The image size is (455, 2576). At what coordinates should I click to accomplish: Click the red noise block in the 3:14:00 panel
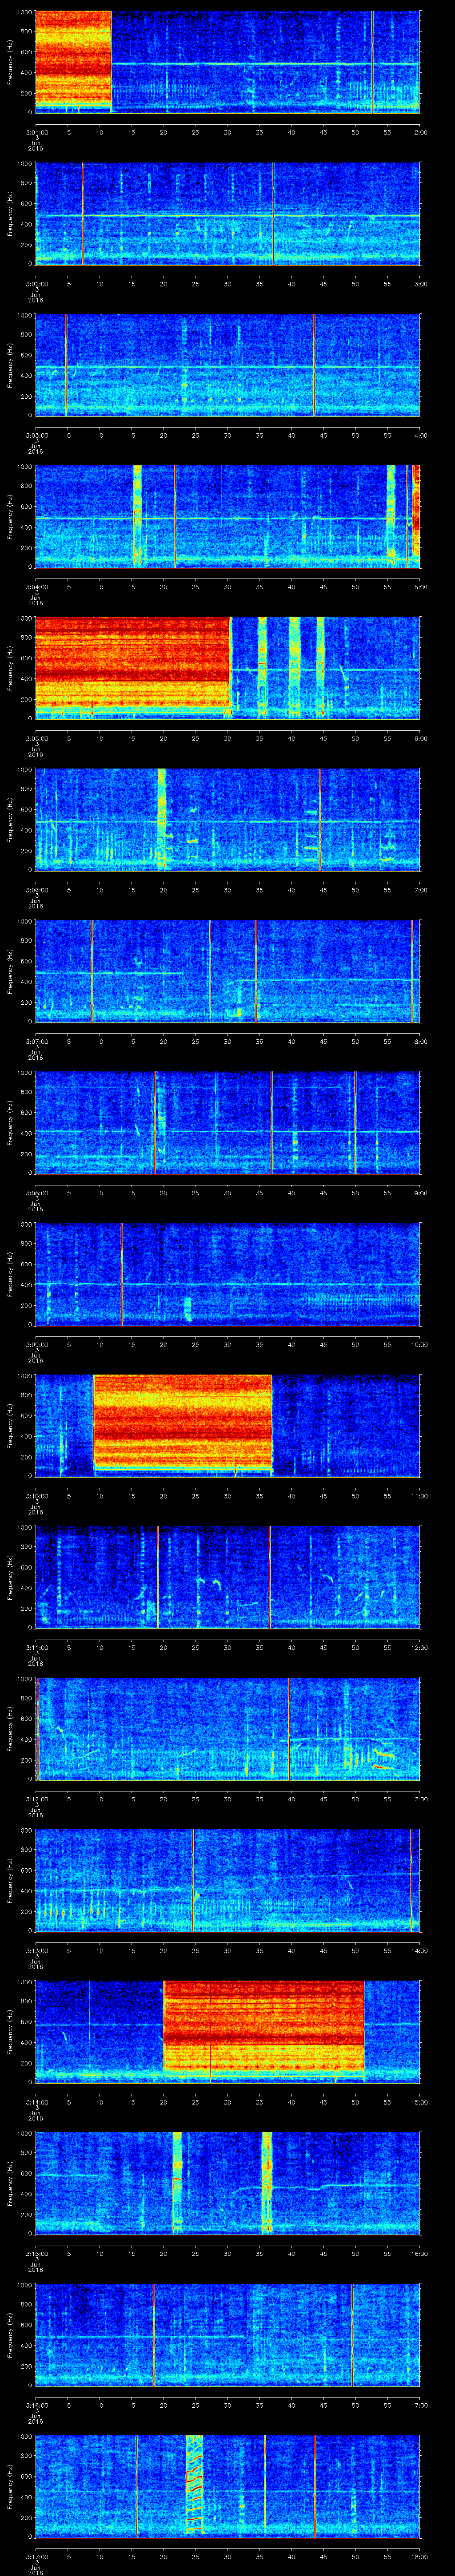pyautogui.click(x=264, y=2028)
